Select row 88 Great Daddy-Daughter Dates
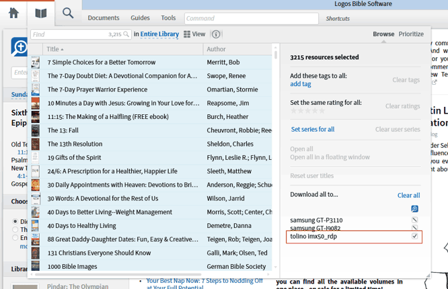Viewport: 448px width, 289px height. [x=151, y=239]
